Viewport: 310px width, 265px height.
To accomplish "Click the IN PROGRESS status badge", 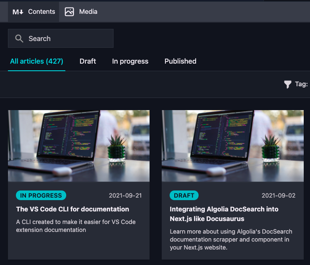I will point(41,196).
